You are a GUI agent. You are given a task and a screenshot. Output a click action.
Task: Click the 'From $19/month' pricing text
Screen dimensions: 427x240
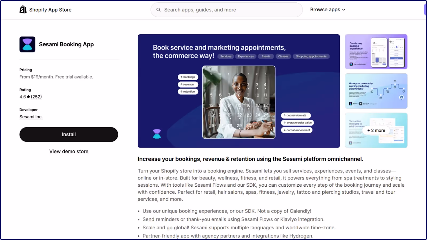[56, 77]
